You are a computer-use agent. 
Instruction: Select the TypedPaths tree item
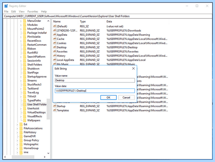34,100
